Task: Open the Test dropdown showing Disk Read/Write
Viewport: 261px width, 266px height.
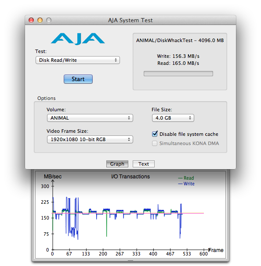Action: click(78, 60)
